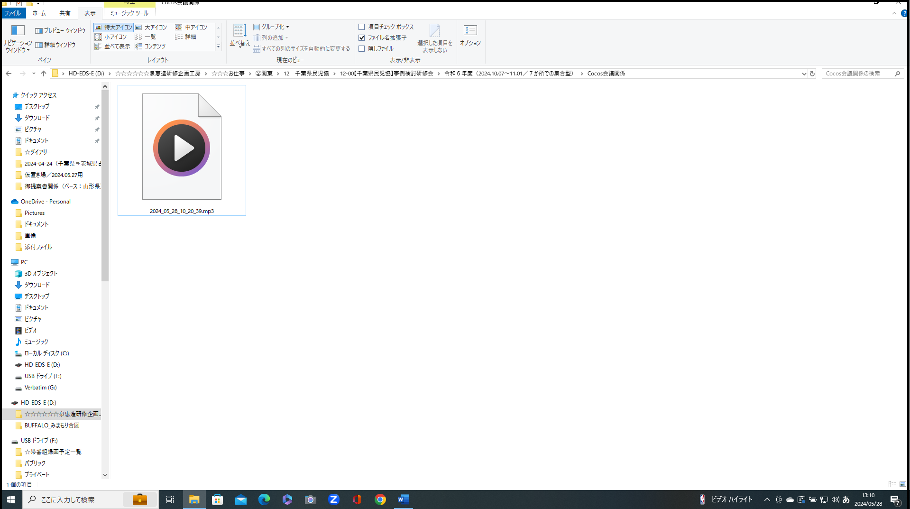
Task: Open the ナビゲーション ウィンドウ dropdown button
Action: 18,38
